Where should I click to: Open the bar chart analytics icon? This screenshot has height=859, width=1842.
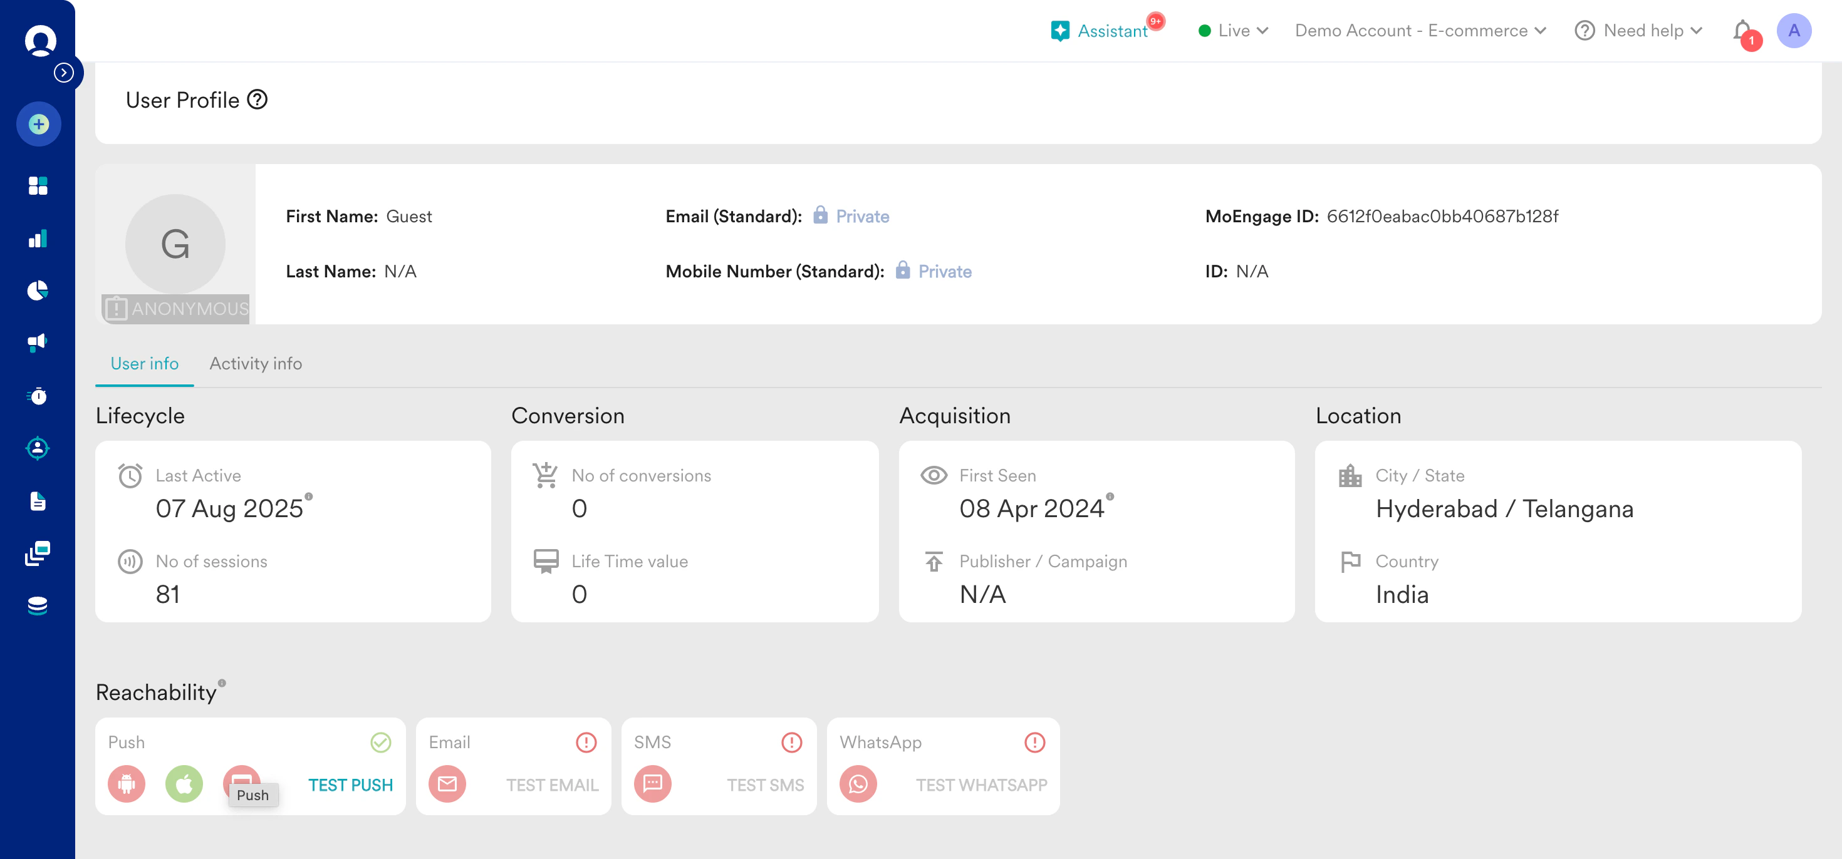point(38,239)
